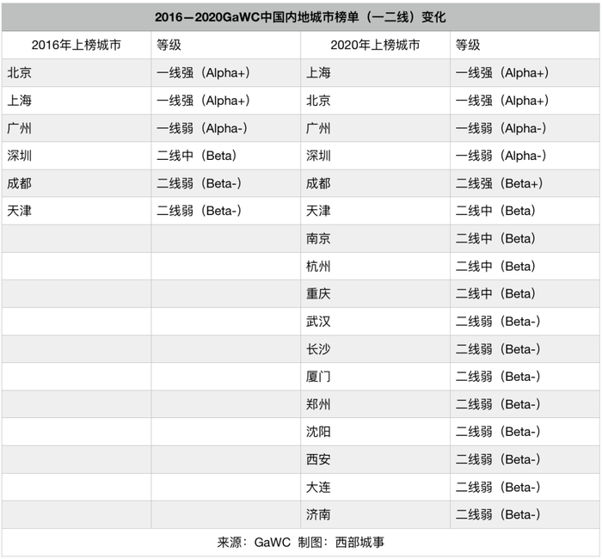Select the header 2016年上榜城市
Image resolution: width=602 pixels, height=559 pixels.
point(76,45)
